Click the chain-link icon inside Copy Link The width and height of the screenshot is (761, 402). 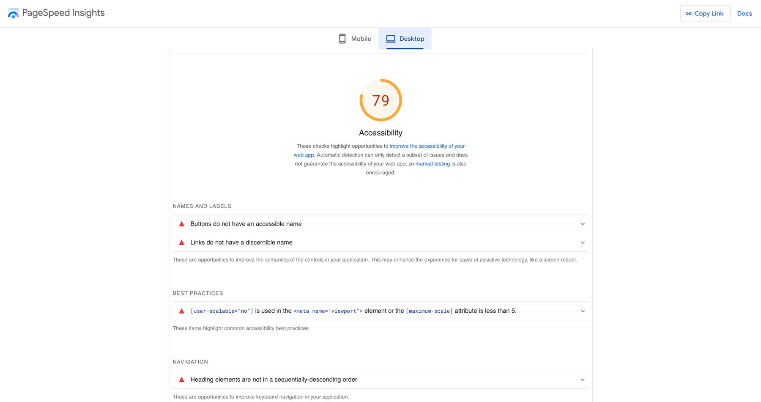689,13
